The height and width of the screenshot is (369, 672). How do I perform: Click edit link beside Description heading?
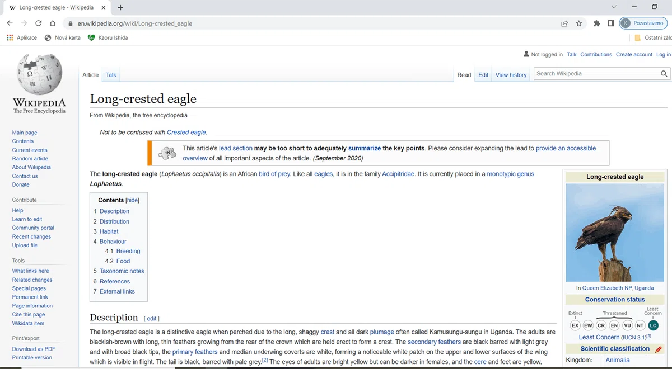(x=152, y=319)
